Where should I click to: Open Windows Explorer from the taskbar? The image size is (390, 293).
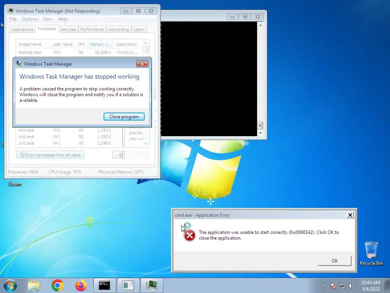pyautogui.click(x=34, y=285)
